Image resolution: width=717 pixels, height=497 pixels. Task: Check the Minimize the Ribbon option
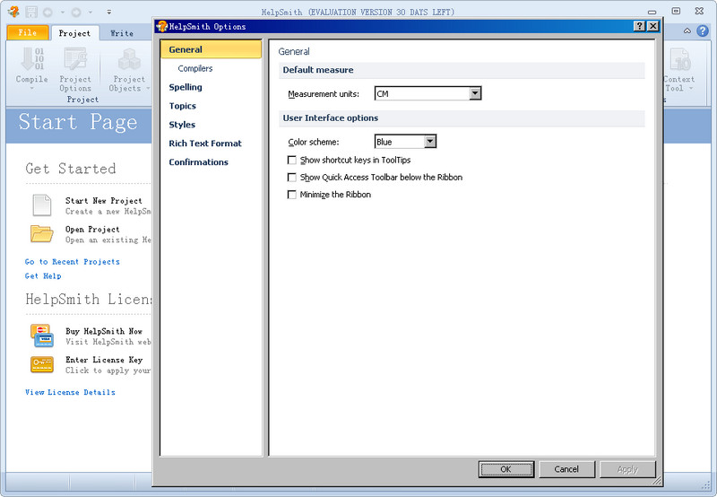pyautogui.click(x=292, y=195)
